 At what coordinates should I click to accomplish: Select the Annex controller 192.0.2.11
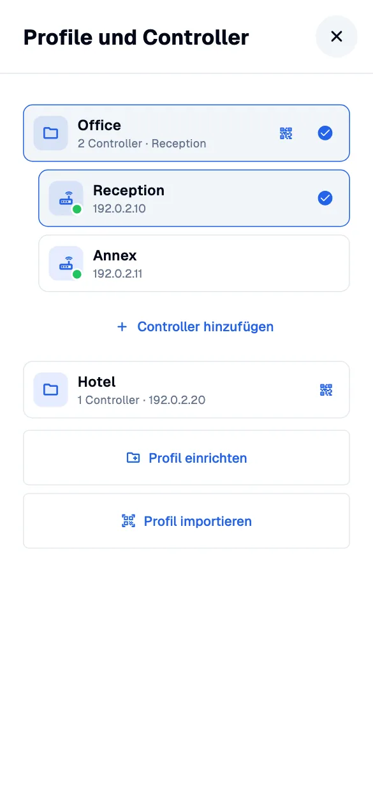(194, 263)
